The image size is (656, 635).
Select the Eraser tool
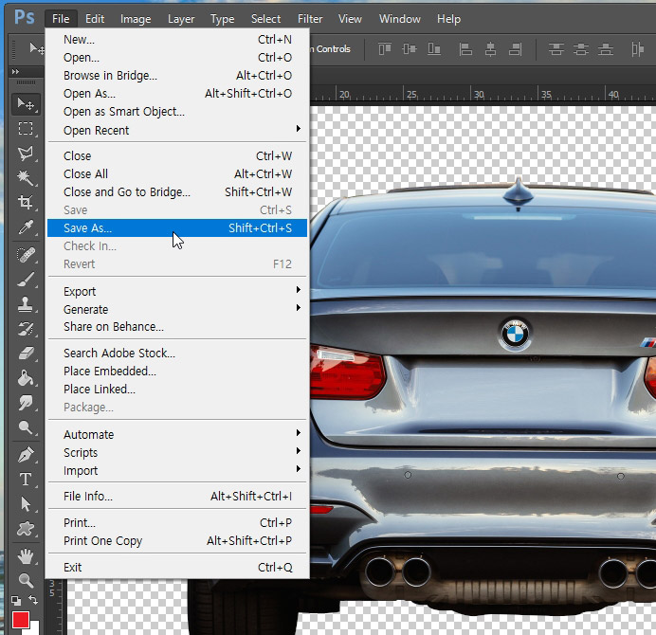coord(26,354)
